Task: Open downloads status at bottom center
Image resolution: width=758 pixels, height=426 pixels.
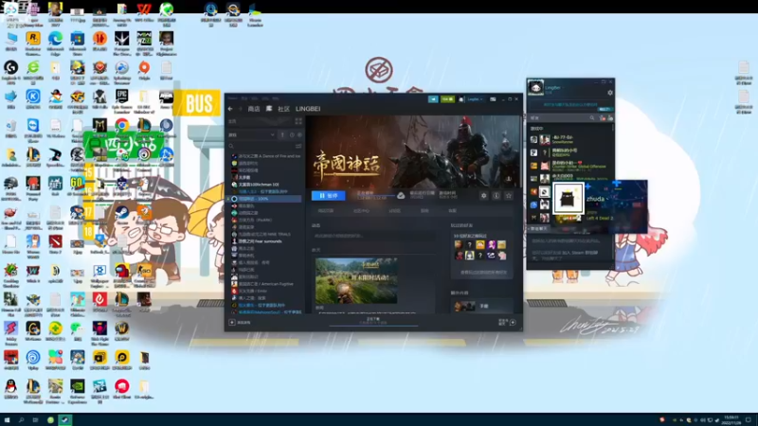Action: tap(373, 320)
